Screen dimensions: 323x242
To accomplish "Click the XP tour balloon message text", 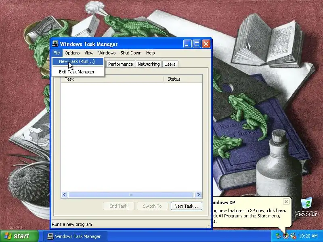I will point(249,216).
